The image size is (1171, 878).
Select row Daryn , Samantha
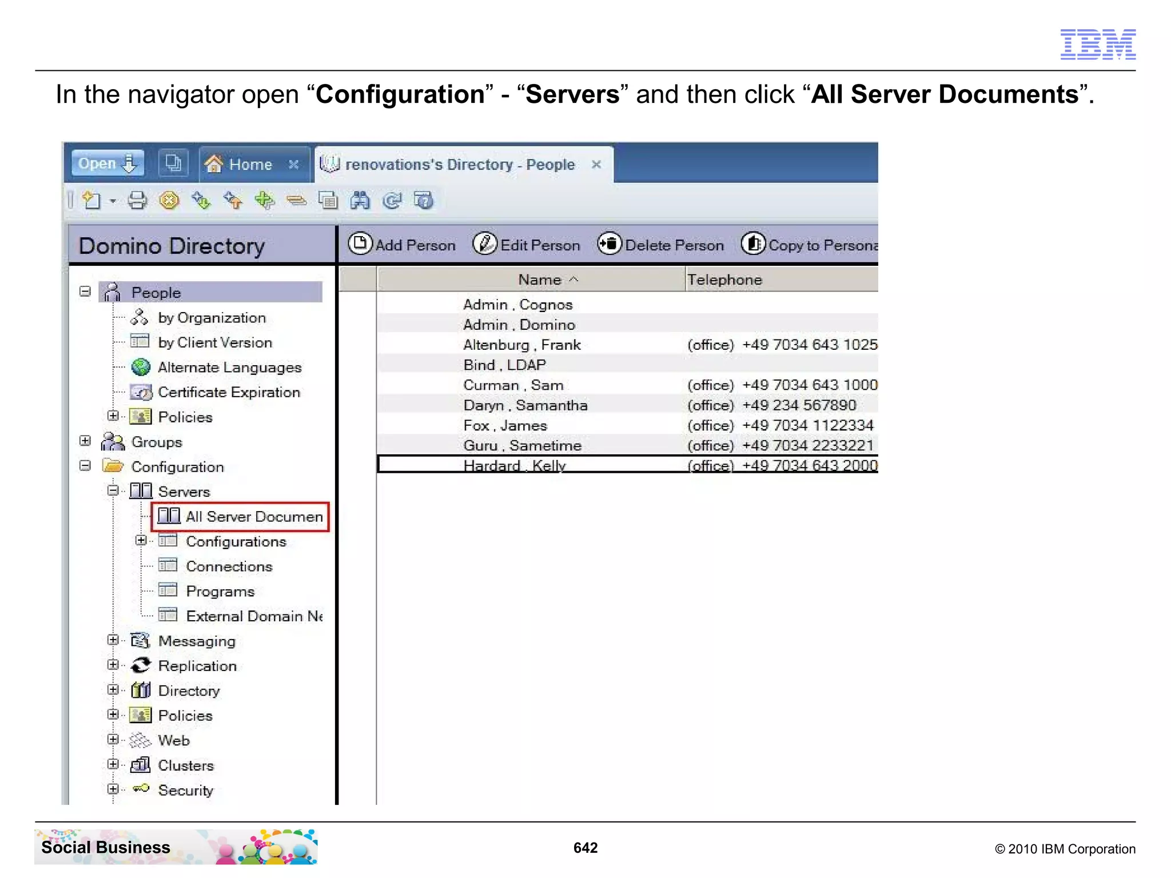(627, 405)
